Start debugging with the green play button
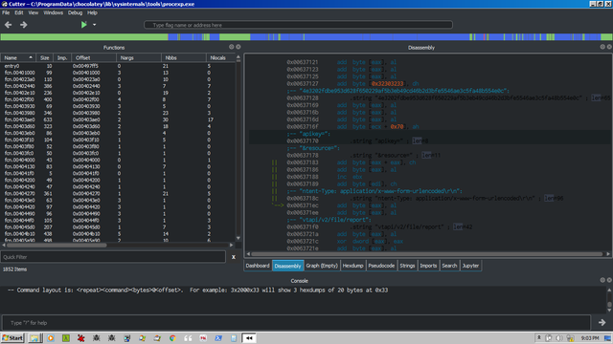613x344 pixels. click(x=83, y=25)
